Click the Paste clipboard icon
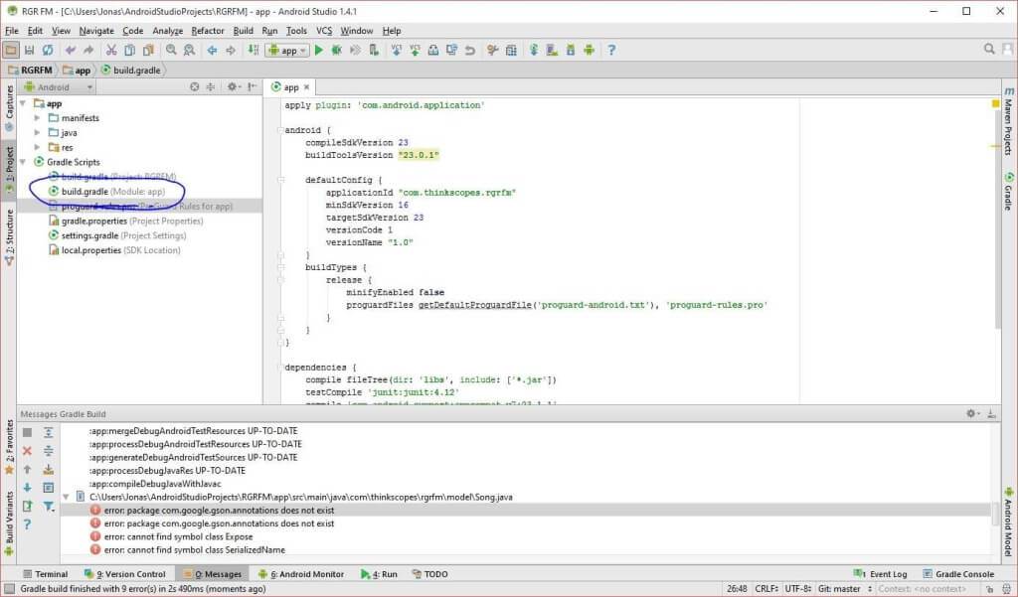 click(x=149, y=50)
